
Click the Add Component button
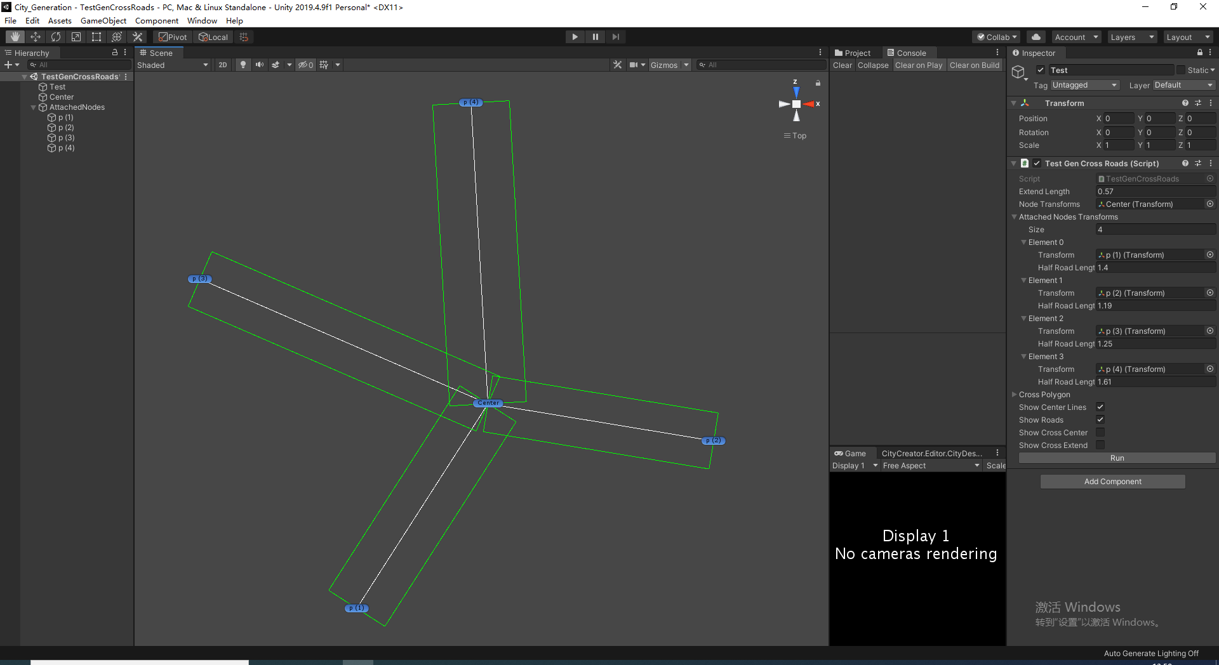1112,481
